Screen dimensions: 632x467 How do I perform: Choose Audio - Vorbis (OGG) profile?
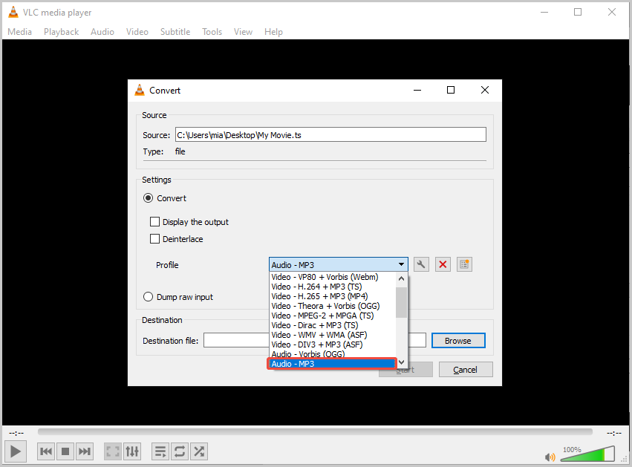tap(333, 354)
